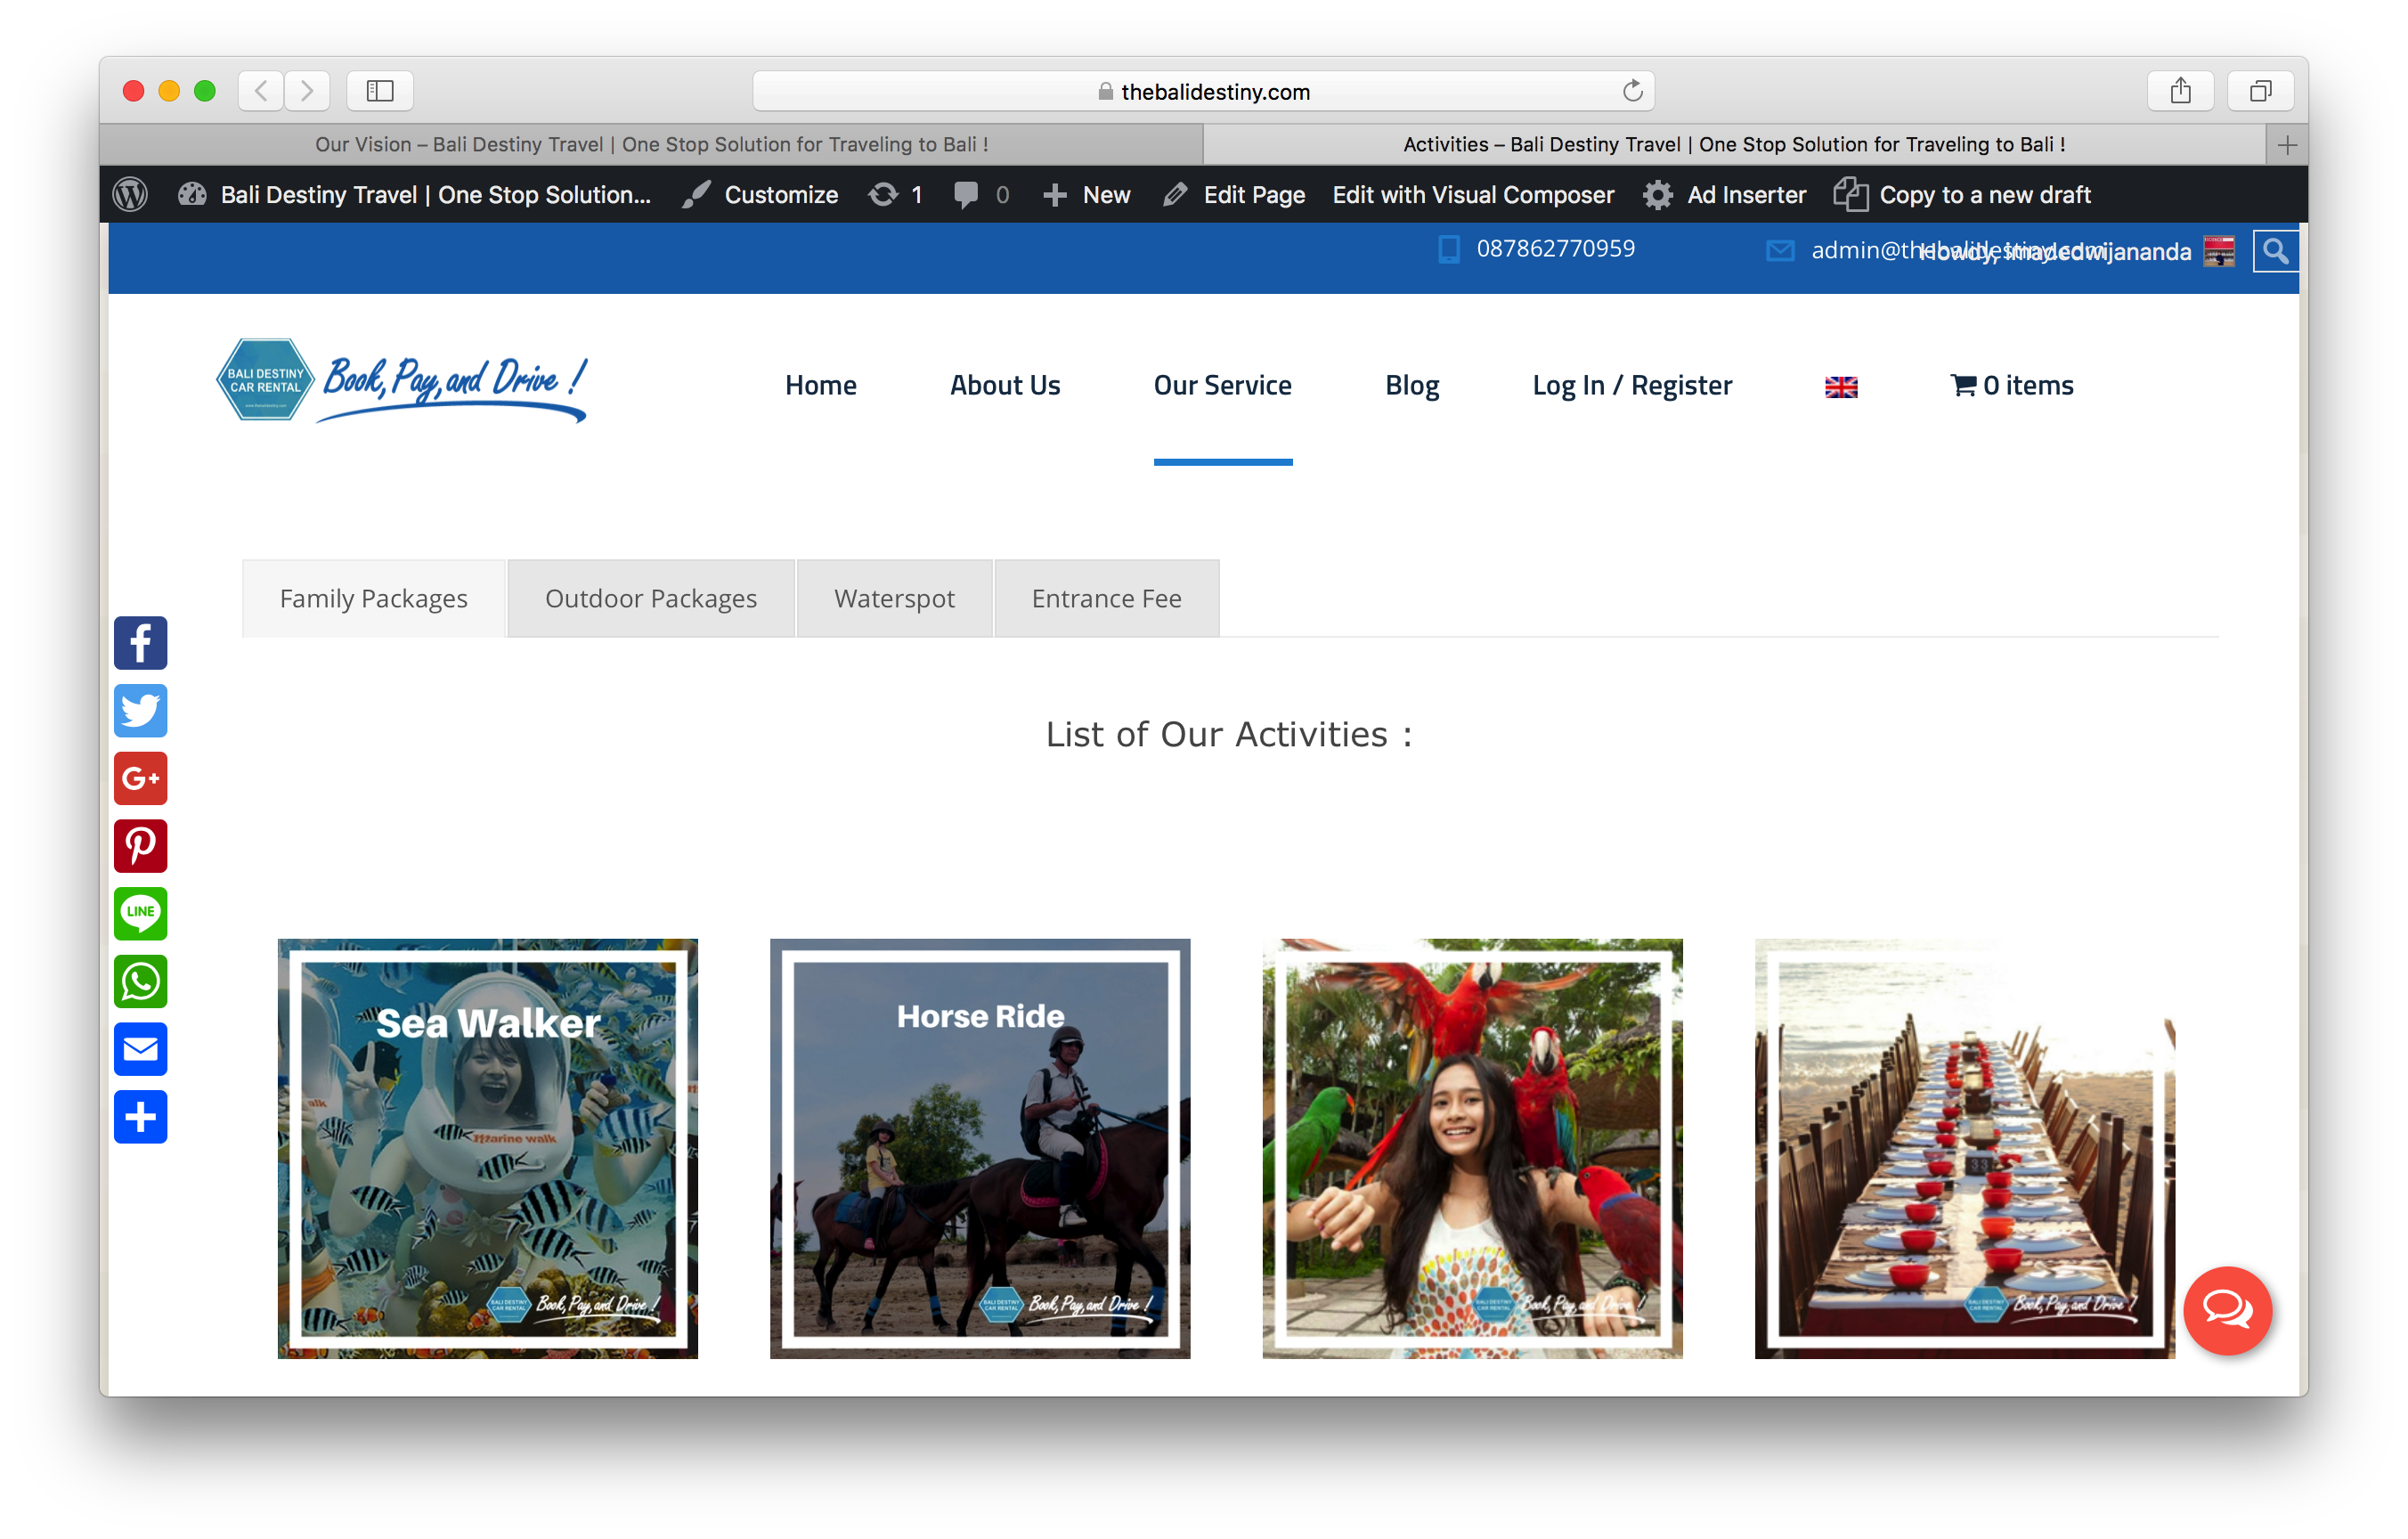Open the Sea Walker activity thumbnail
The width and height of the screenshot is (2408, 1539).
(x=487, y=1148)
